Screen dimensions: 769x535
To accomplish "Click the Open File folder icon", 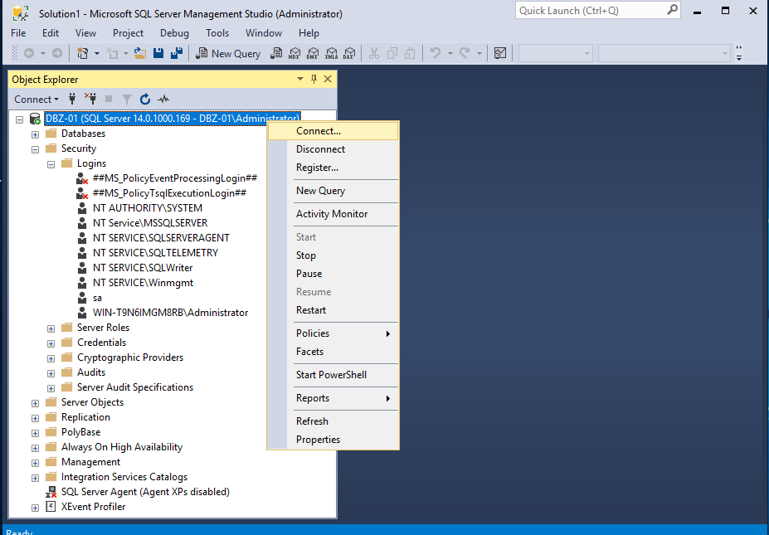I will [x=140, y=53].
